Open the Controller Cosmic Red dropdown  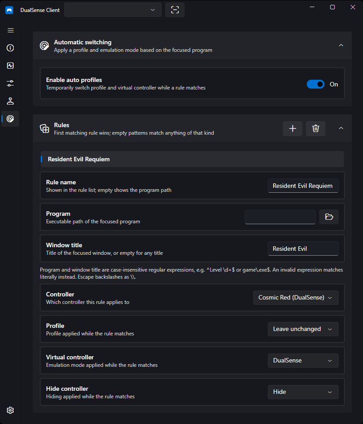point(296,298)
